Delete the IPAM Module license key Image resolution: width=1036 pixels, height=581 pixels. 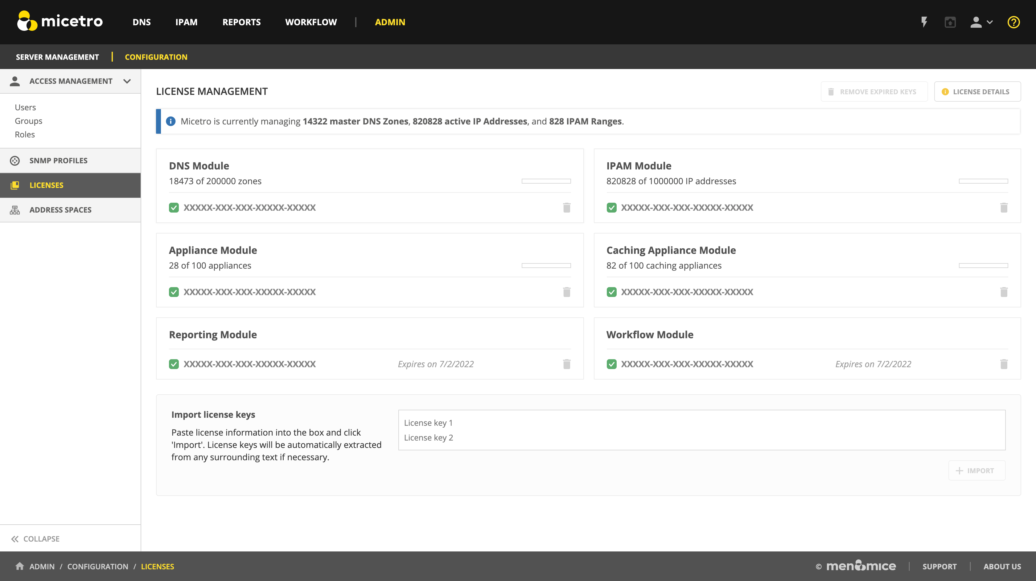pos(1004,207)
